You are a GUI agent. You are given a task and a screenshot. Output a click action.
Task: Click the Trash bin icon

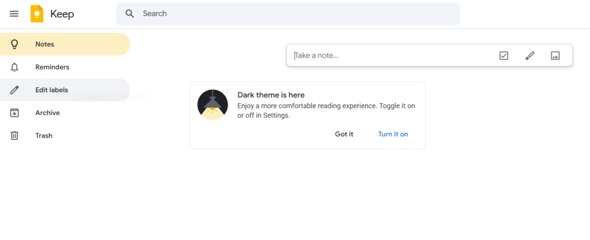[x=14, y=136]
